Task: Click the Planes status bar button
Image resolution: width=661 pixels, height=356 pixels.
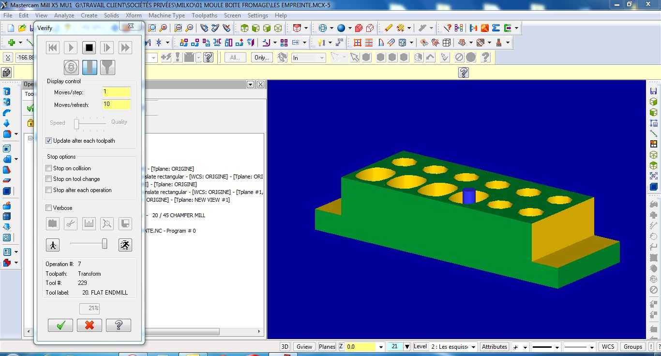Action: (x=327, y=346)
